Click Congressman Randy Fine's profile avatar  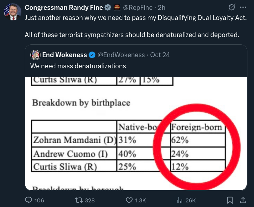(x=12, y=12)
